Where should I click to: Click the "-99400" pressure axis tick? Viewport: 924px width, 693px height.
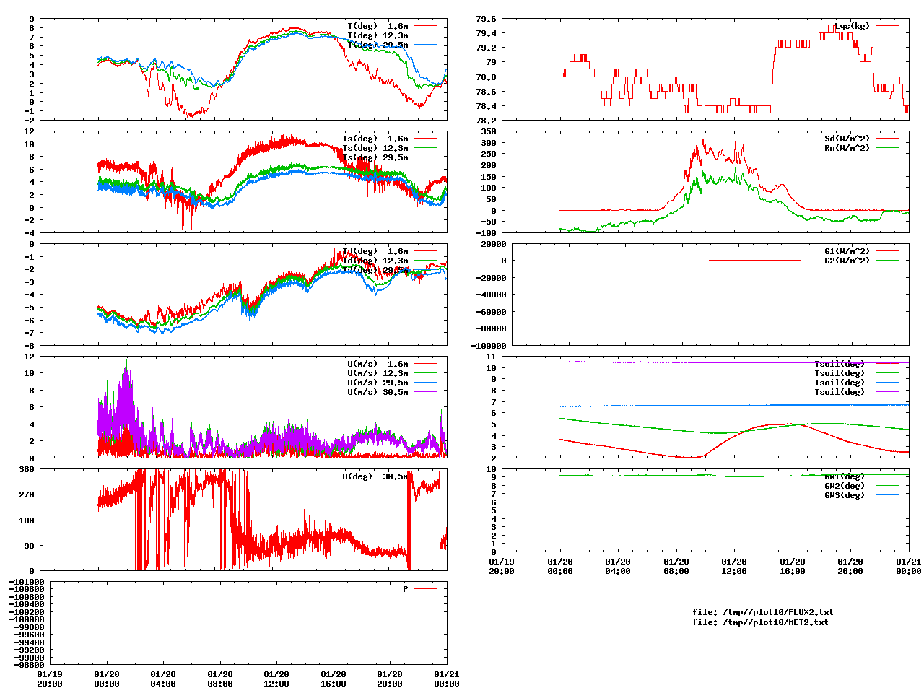[30, 642]
